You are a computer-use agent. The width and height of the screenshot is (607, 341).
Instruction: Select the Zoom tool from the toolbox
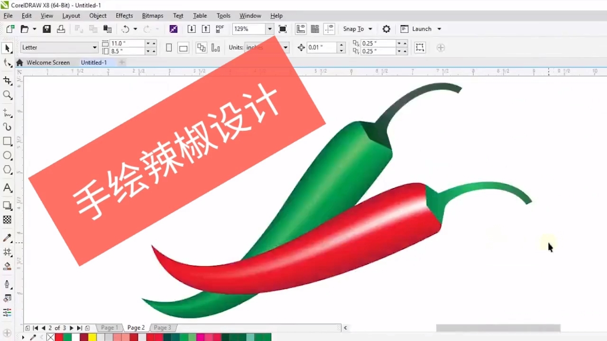tap(8, 95)
